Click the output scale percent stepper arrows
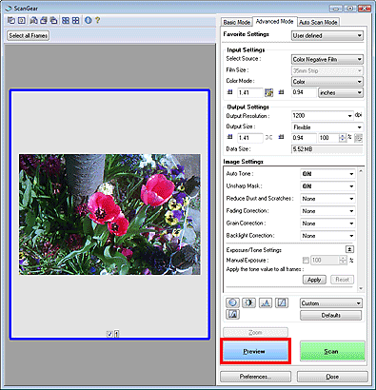Image resolution: width=376 pixels, height=390 pixels. 343,138
